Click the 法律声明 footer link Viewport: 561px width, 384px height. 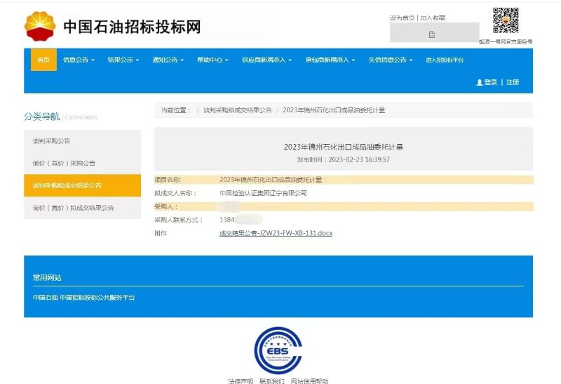241,380
